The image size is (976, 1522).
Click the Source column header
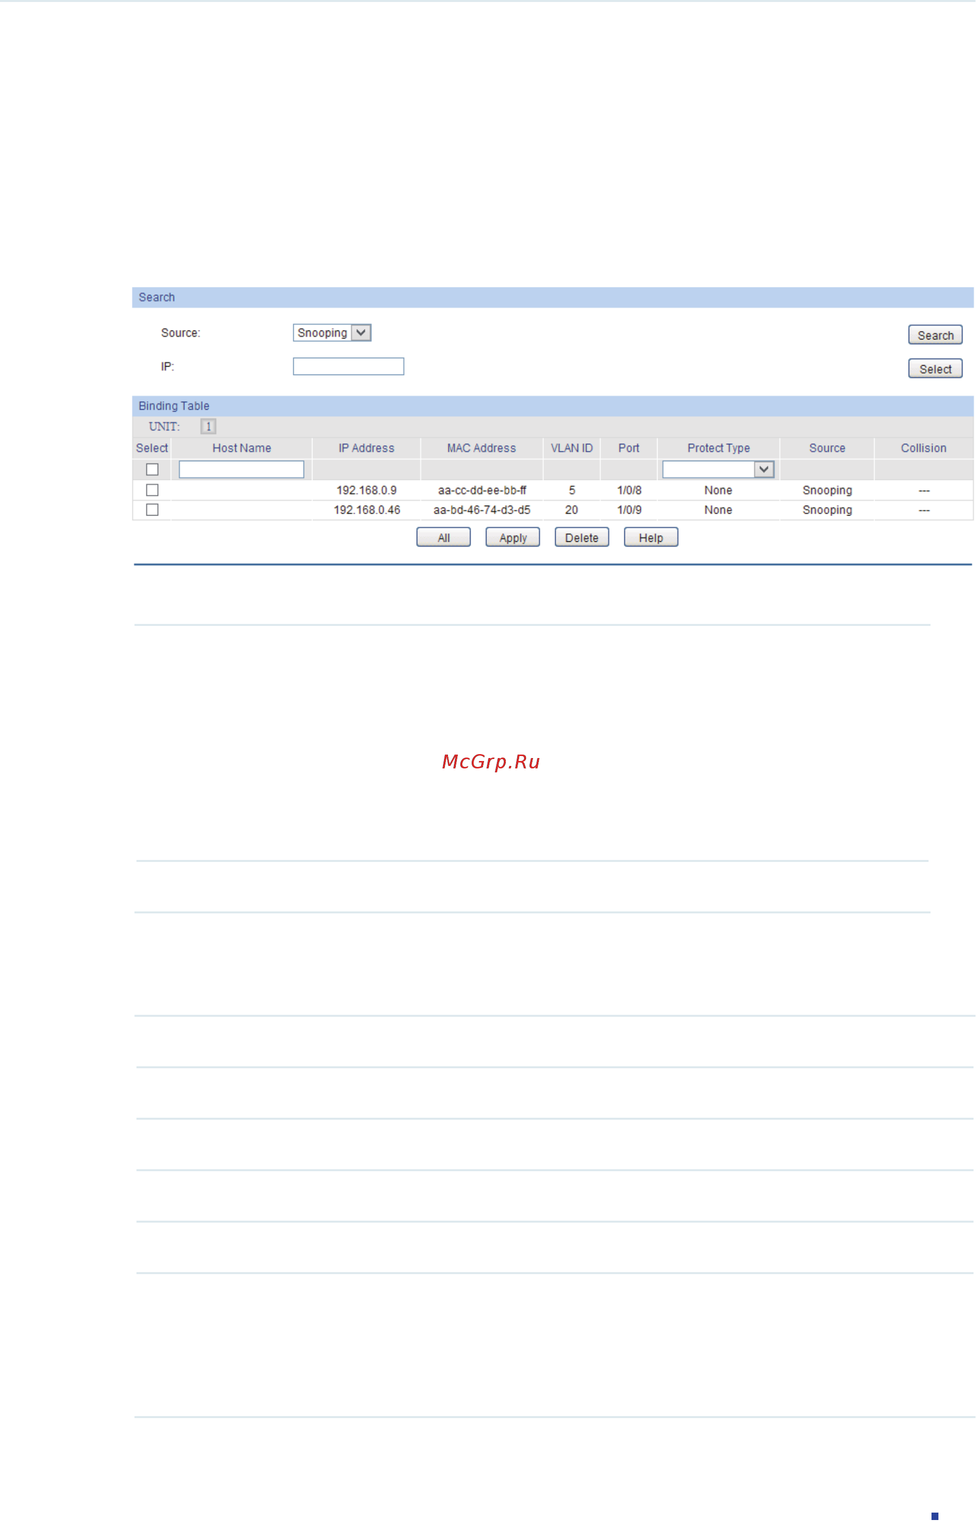(827, 448)
